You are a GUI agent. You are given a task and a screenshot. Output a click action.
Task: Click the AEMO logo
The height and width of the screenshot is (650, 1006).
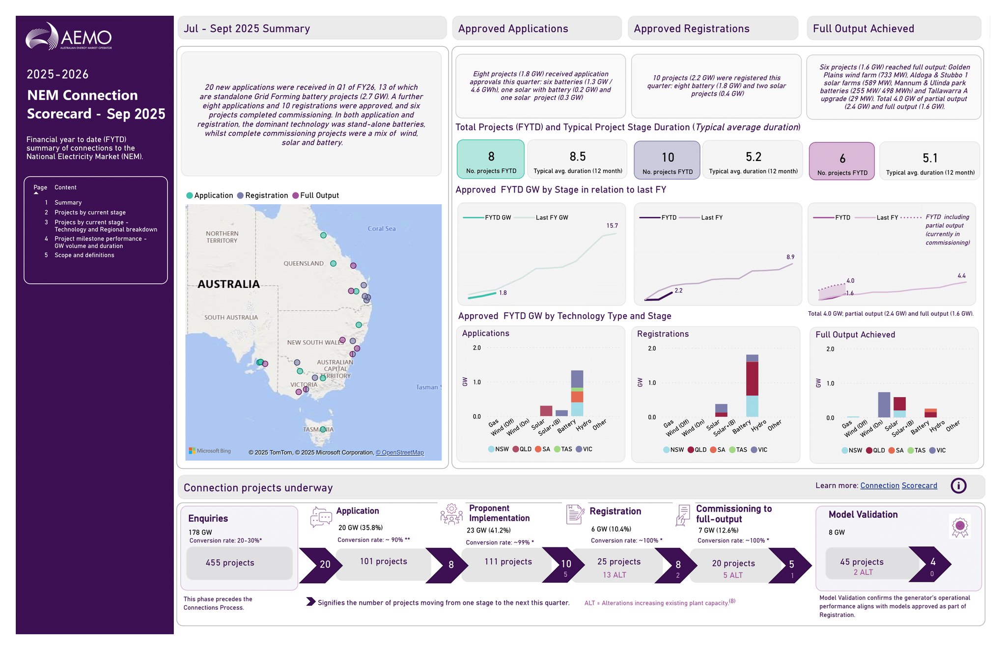(69, 36)
